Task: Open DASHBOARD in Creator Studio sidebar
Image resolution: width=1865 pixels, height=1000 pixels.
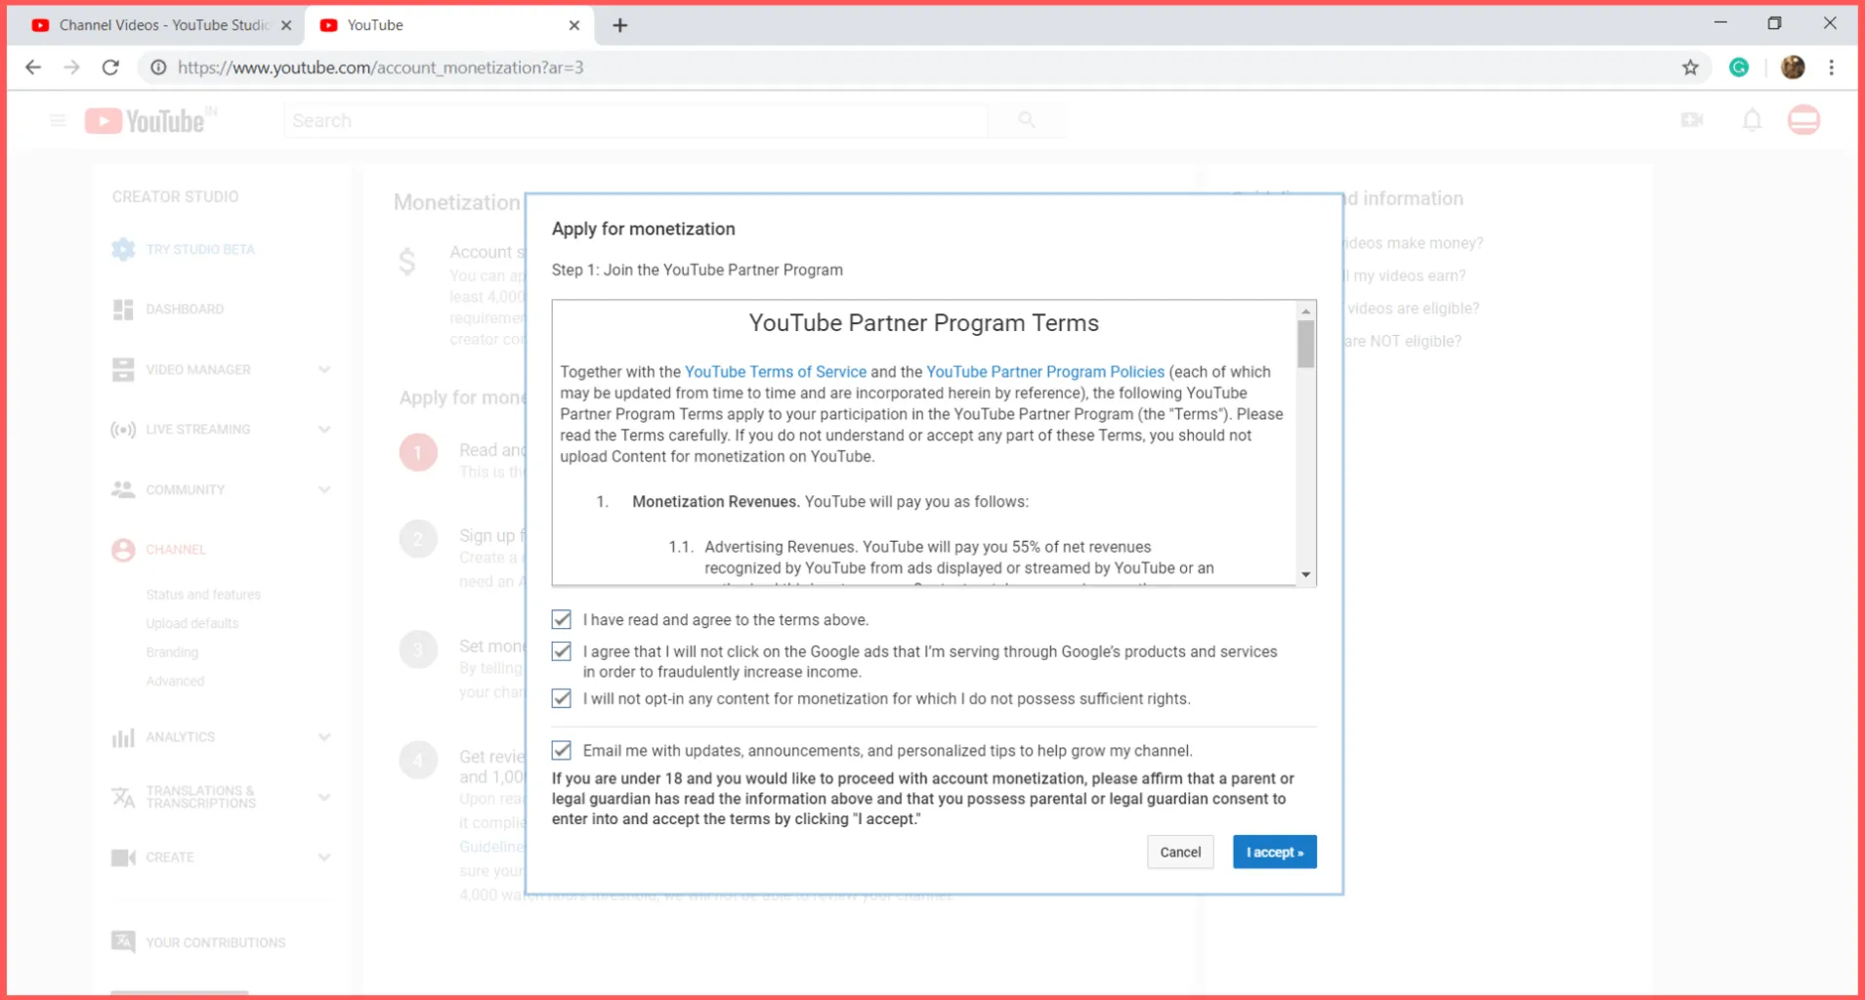Action: pos(185,310)
